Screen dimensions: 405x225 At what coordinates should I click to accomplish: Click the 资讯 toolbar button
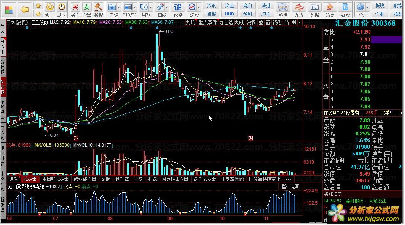pyautogui.click(x=211, y=6)
